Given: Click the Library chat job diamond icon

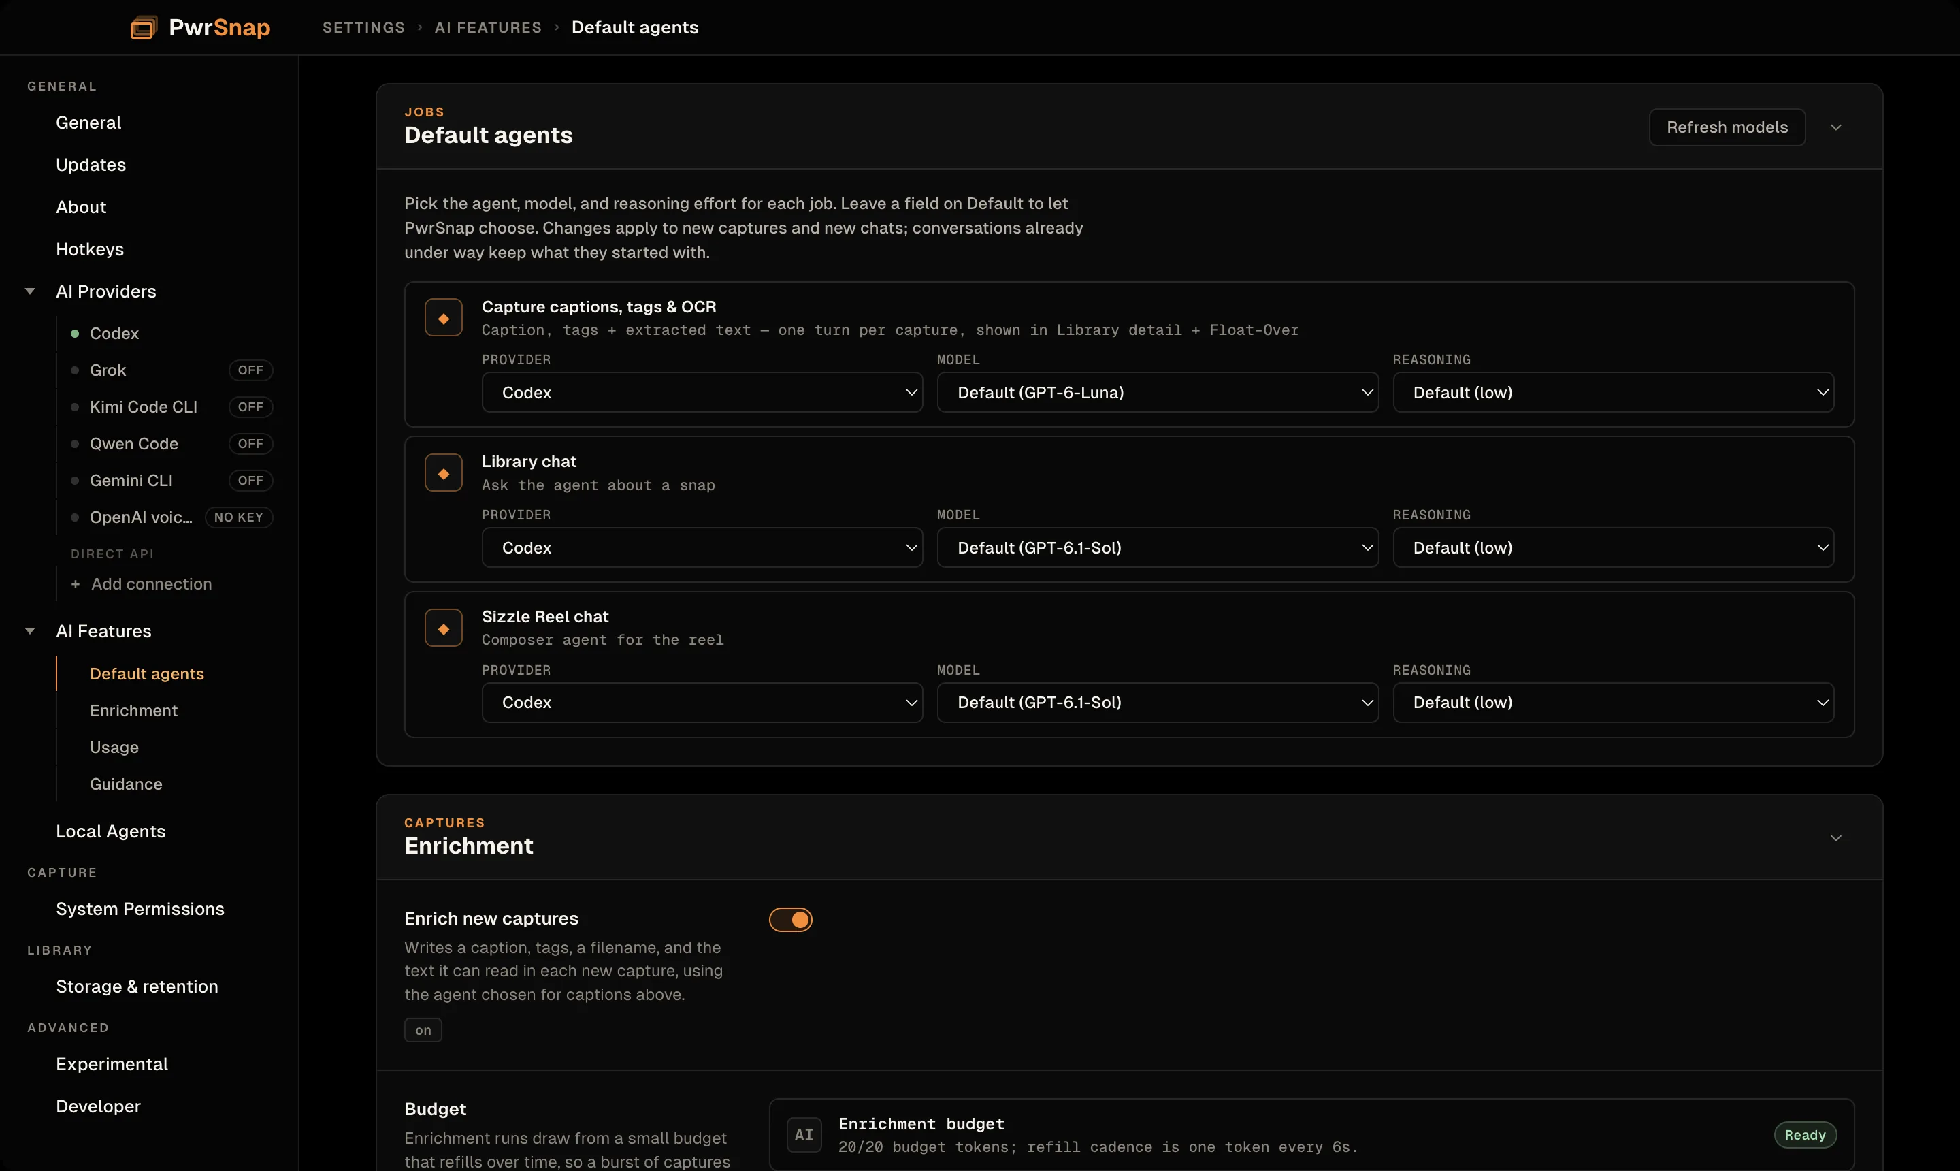Looking at the screenshot, I should 443,472.
